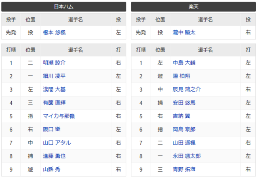Open 山口 アタル player link
Image resolution: width=259 pixels, height=179 pixels.
tap(57, 143)
